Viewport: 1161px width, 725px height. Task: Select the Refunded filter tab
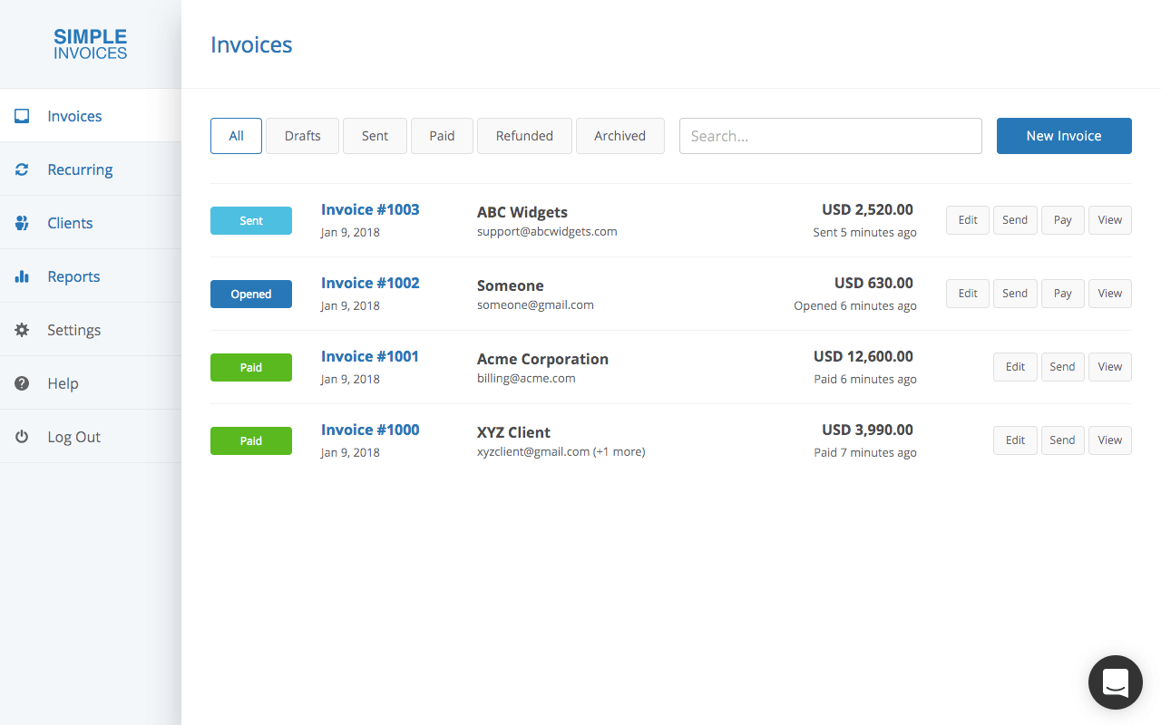point(524,135)
